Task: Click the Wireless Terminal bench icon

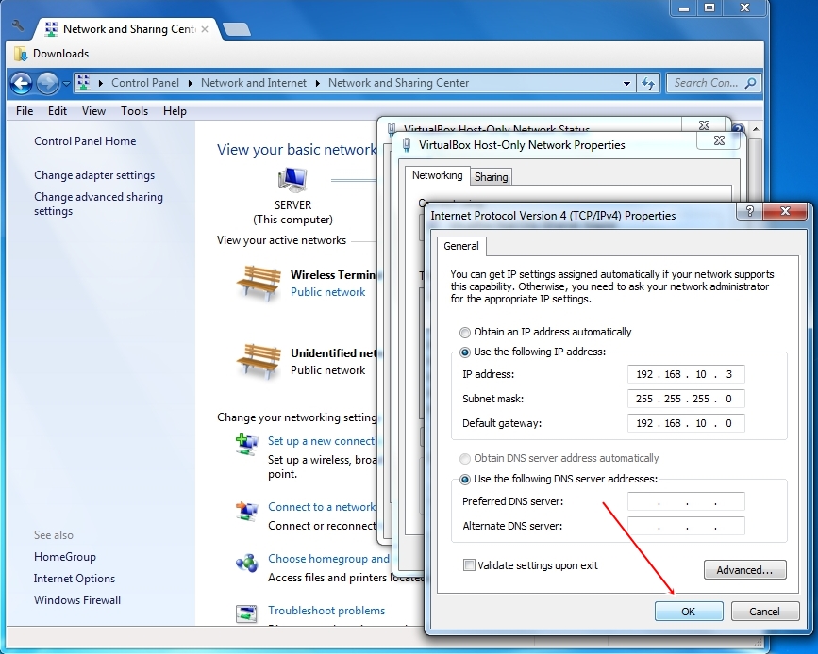Action: click(x=259, y=283)
